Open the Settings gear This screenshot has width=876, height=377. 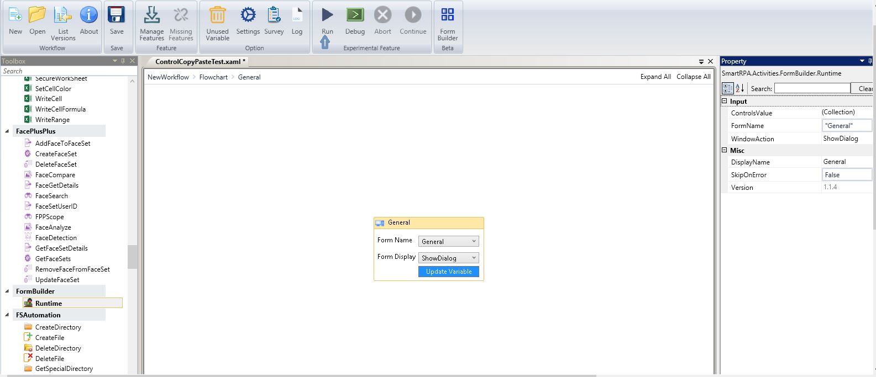(248, 15)
